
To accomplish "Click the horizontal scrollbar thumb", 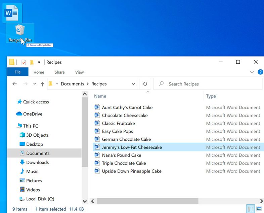I will click(148, 201).
